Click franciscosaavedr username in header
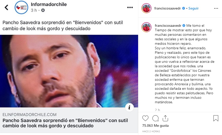Viewport: 222px width, 135px height. pyautogui.click(x=168, y=8)
